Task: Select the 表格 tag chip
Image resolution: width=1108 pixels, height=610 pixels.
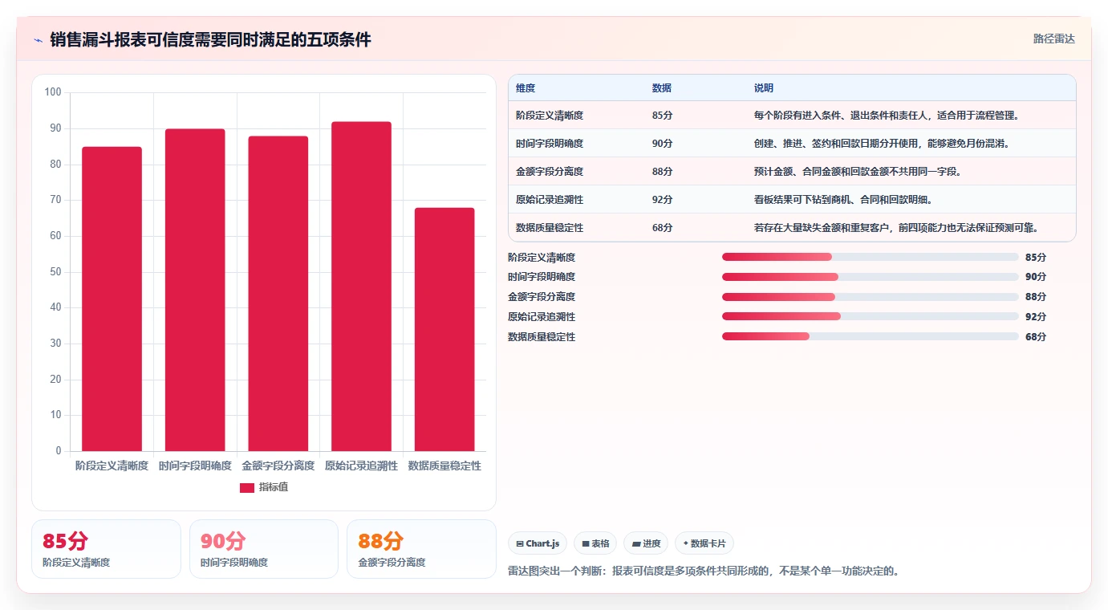Action: coord(595,543)
